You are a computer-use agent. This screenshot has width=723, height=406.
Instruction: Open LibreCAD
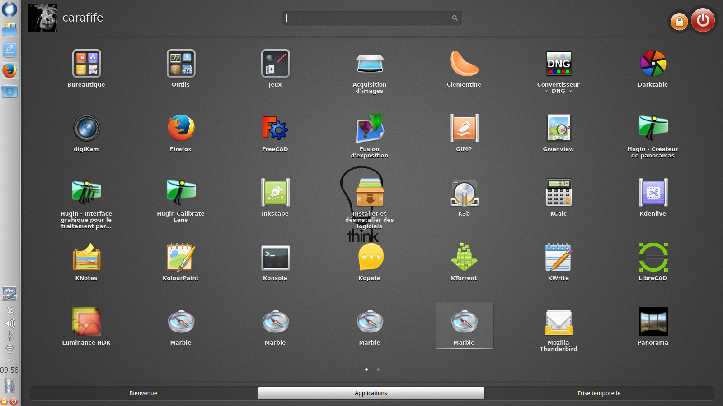coord(653,262)
